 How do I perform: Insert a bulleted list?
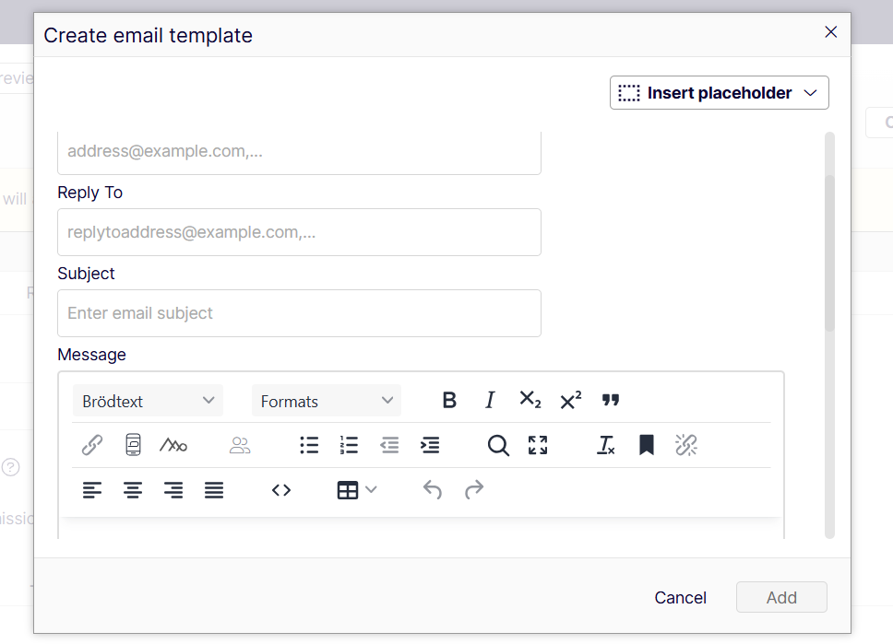(309, 445)
